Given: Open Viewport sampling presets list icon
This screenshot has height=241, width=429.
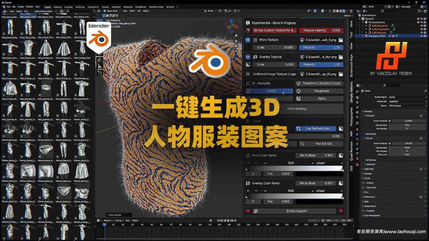Looking at the screenshot, I should [x=421, y=116].
